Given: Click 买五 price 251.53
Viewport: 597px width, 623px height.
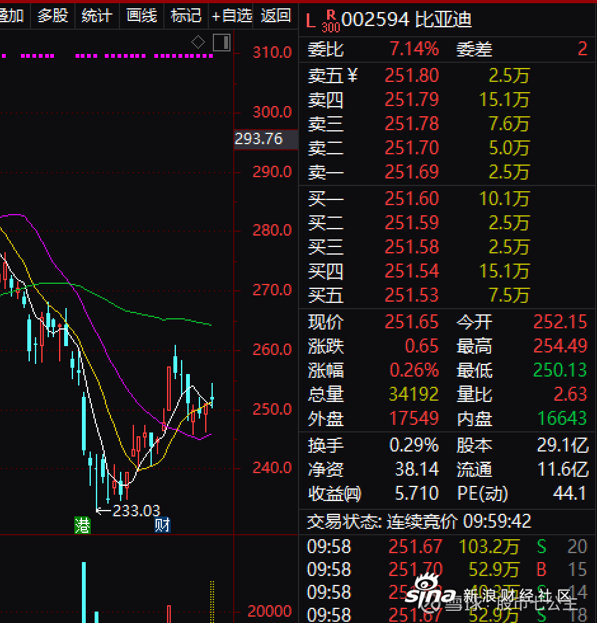Looking at the screenshot, I should coord(412,295).
